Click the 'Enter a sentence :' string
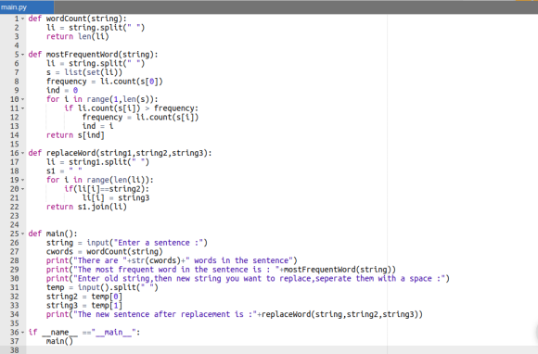Viewport: 538px width, 354px height. (159, 243)
